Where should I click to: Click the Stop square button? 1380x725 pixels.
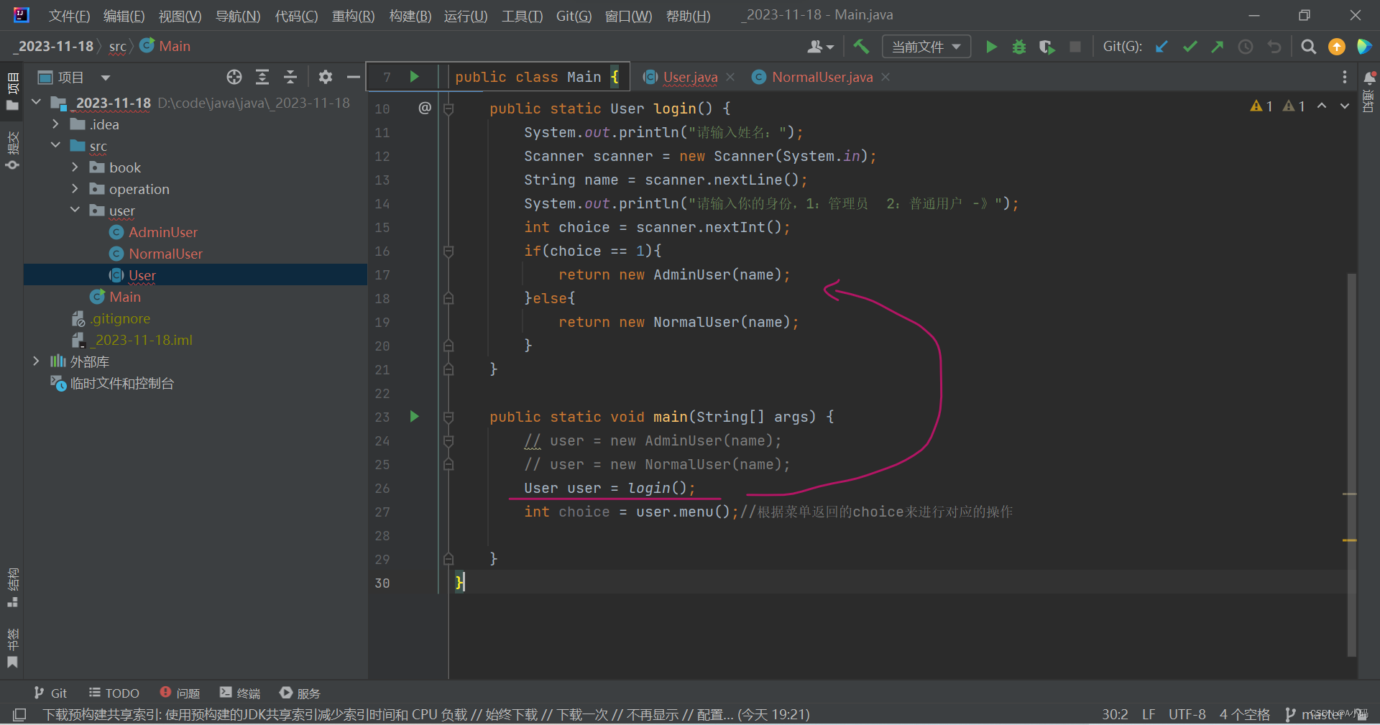[1075, 47]
